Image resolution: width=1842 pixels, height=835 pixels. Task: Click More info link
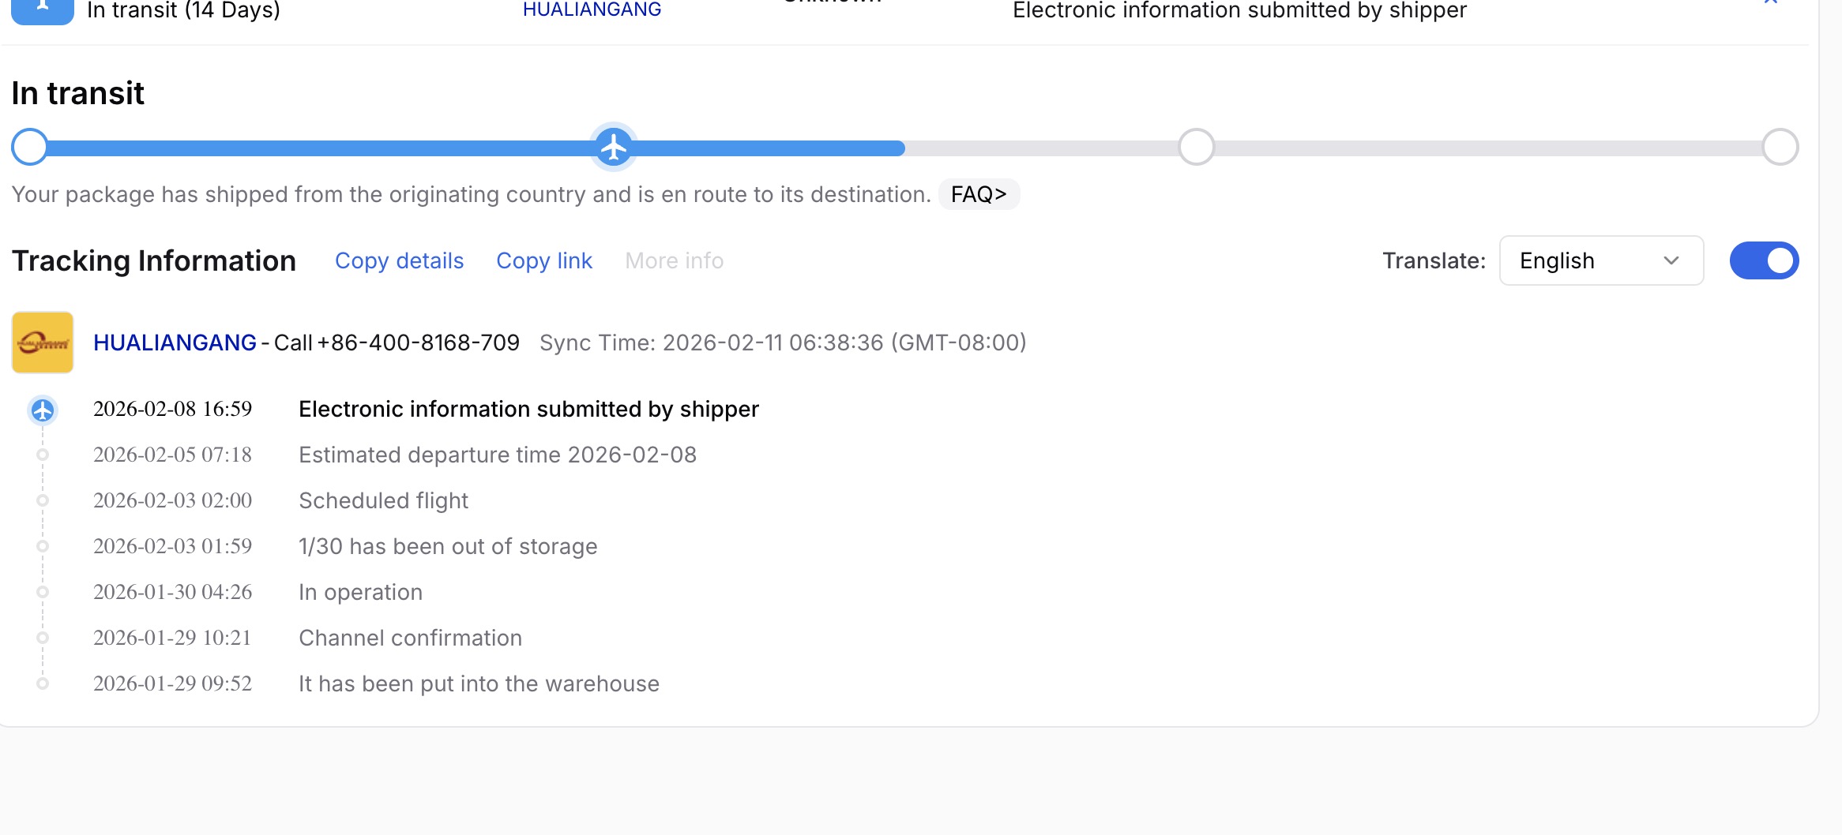pyautogui.click(x=674, y=260)
